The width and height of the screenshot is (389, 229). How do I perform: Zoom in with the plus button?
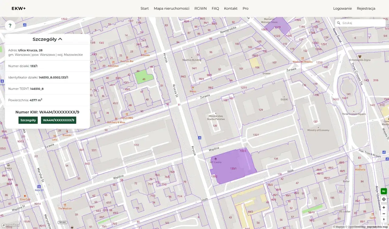pos(384,207)
